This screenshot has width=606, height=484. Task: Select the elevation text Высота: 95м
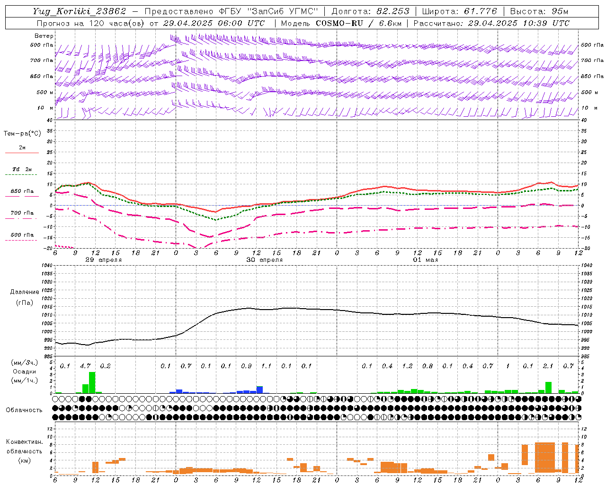coord(539,11)
